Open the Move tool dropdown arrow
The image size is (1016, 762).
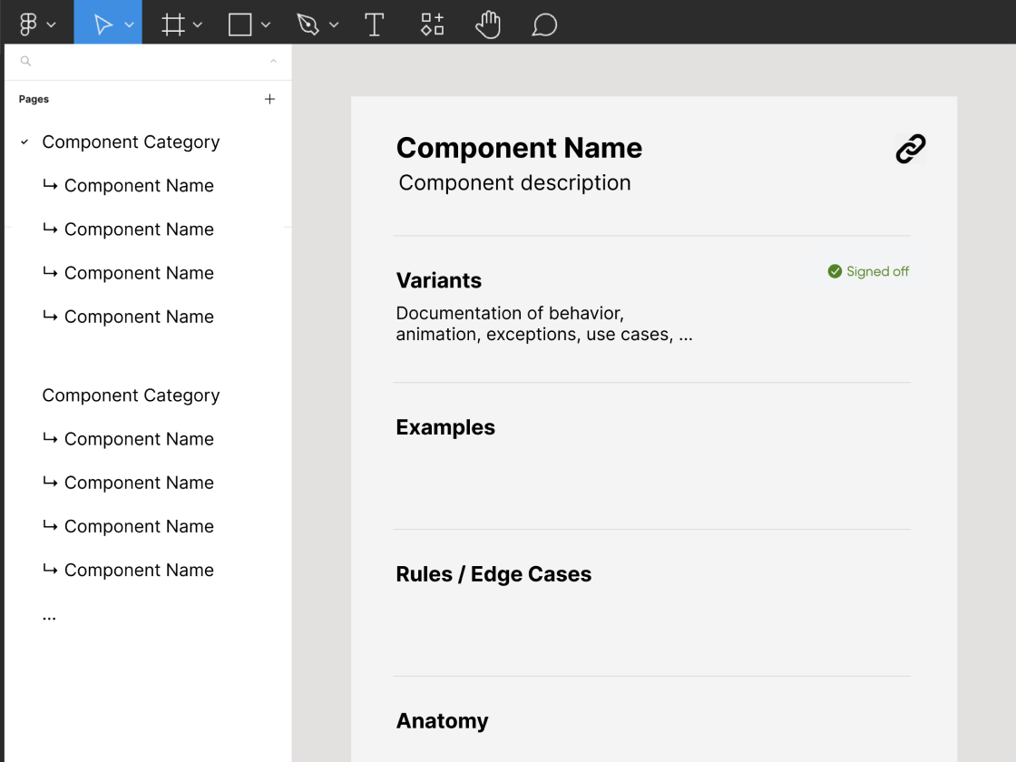[130, 25]
